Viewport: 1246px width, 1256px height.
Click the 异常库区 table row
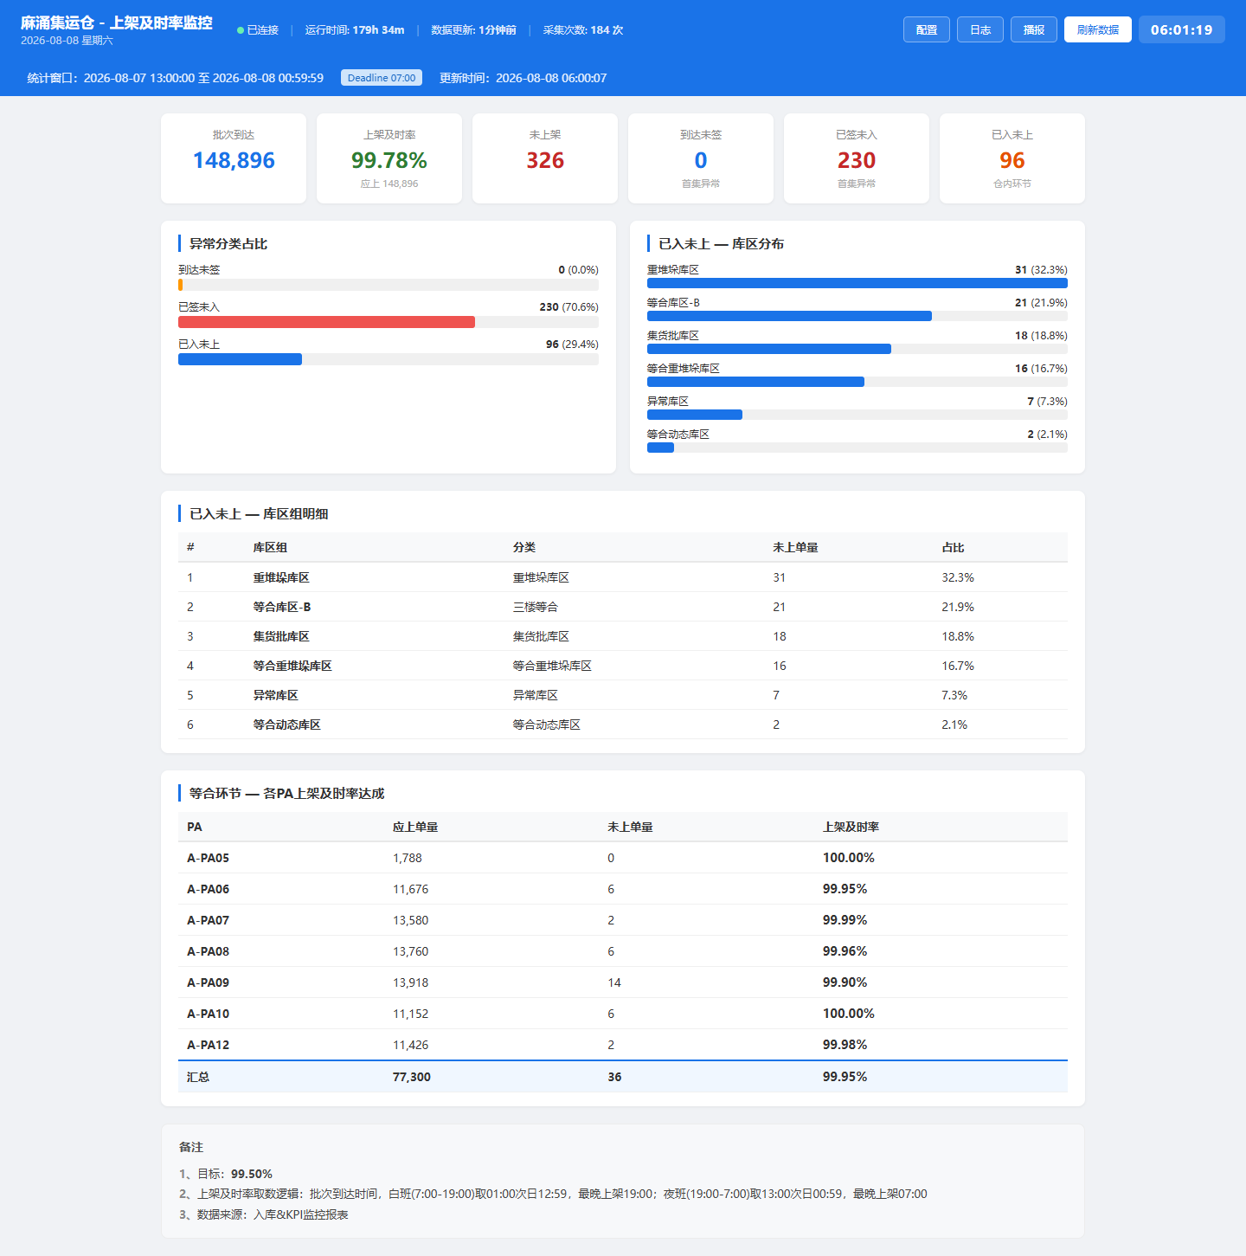(x=623, y=695)
